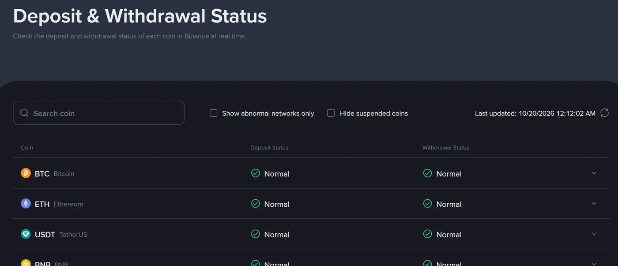
Task: Click Normal text in the BTC withdrawal column
Action: pyautogui.click(x=449, y=174)
